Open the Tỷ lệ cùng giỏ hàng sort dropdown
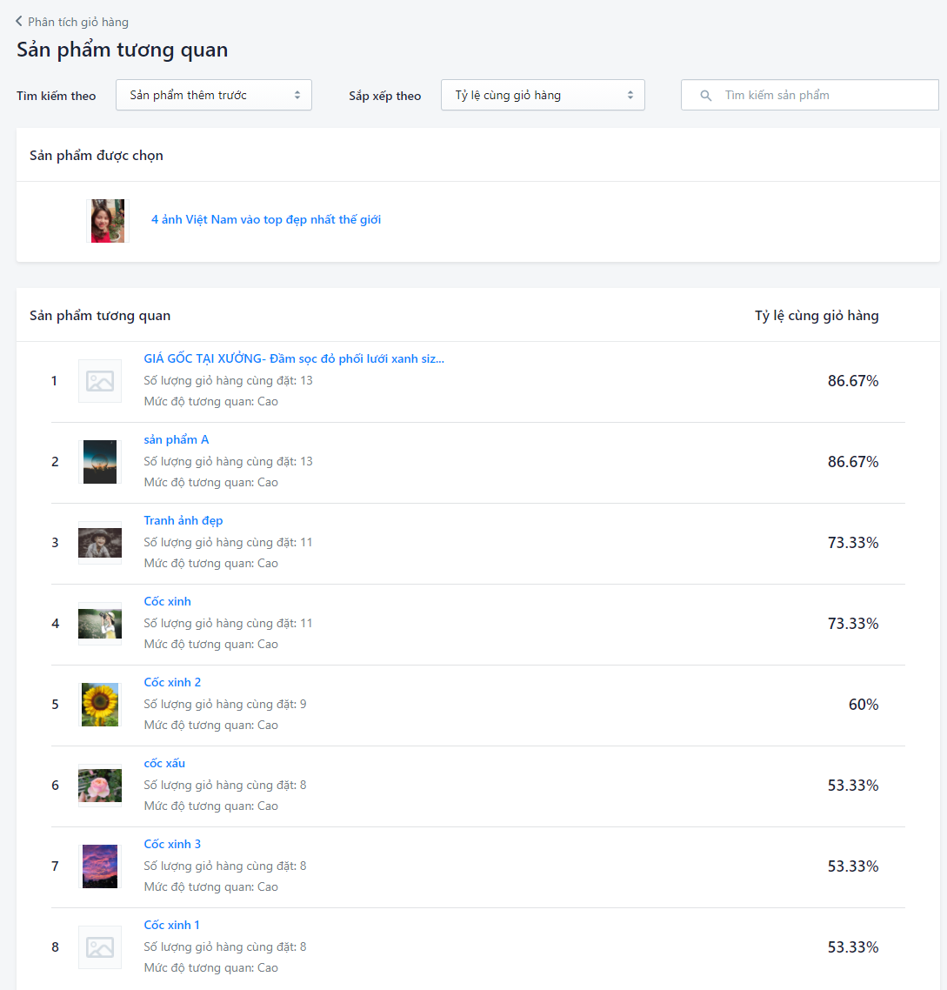This screenshot has width=947, height=990. [x=543, y=96]
